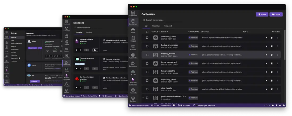The height and width of the screenshot is (116, 292).
Task: Open AI Lab in the Extensions window sidebar
Action: coord(67,70)
